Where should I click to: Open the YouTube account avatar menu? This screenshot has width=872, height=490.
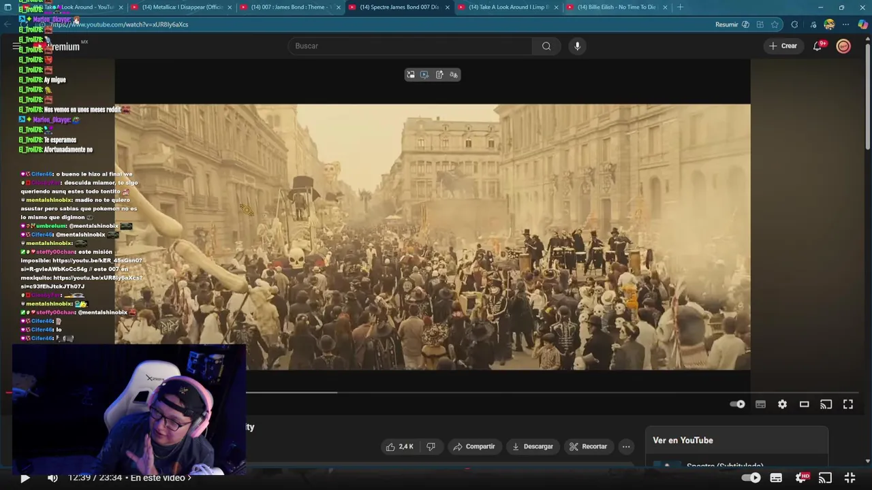(843, 46)
